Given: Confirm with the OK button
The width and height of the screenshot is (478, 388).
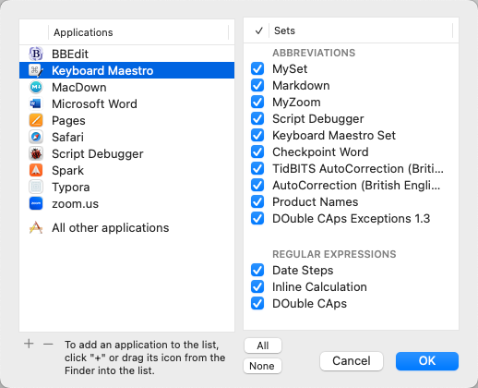Looking at the screenshot, I should click(427, 361).
